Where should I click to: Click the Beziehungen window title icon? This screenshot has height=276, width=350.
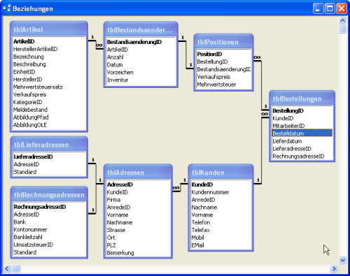click(x=7, y=8)
